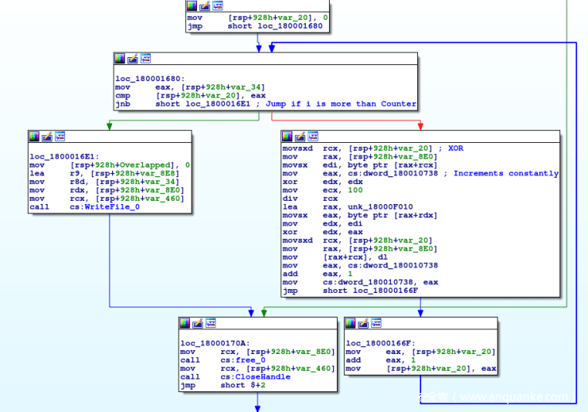Click the 'Increments constantly' comment
The image size is (588, 412).
coord(505,173)
